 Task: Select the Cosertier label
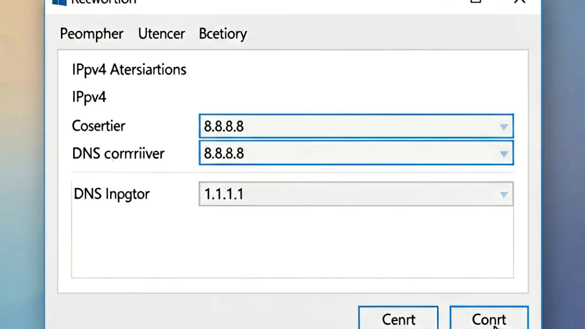(x=98, y=126)
